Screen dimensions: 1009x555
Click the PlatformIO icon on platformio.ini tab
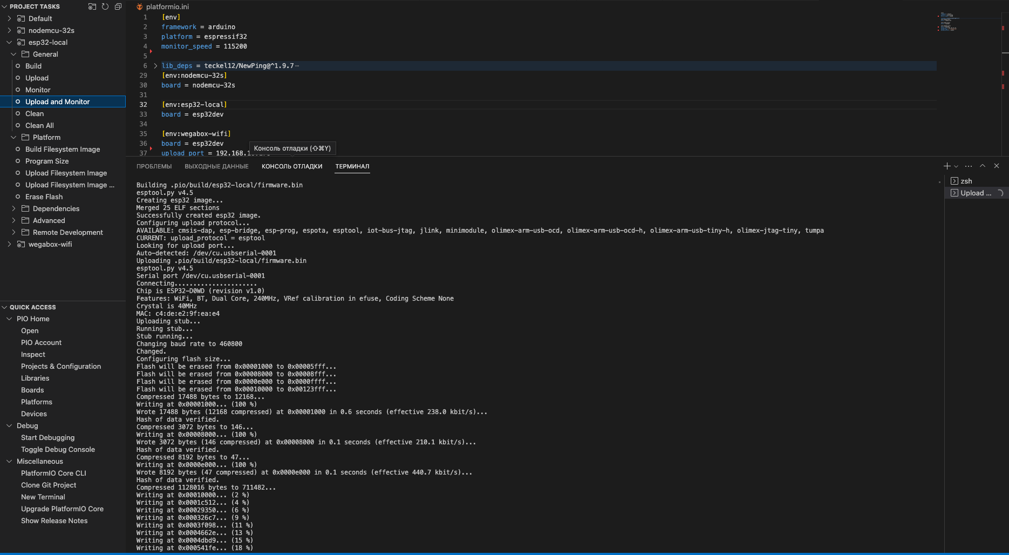click(139, 7)
